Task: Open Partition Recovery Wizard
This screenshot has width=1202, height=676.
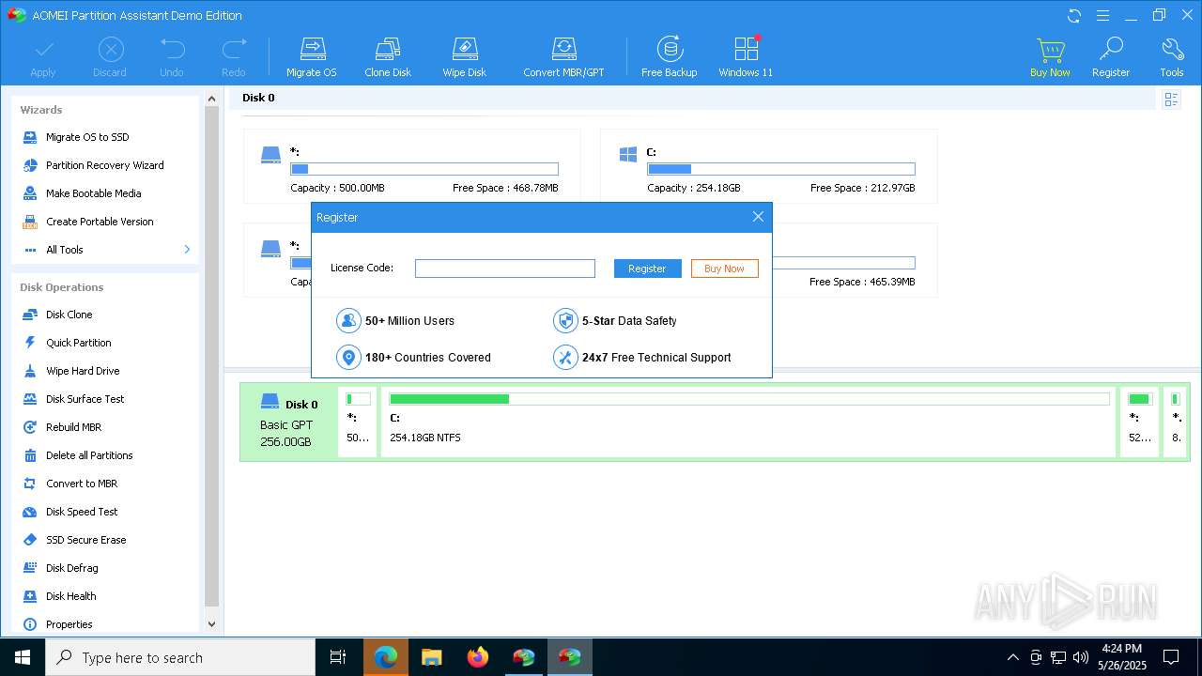Action: pos(105,165)
